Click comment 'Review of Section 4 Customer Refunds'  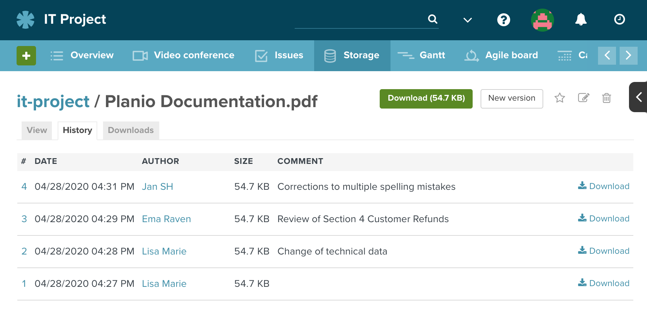pos(363,219)
